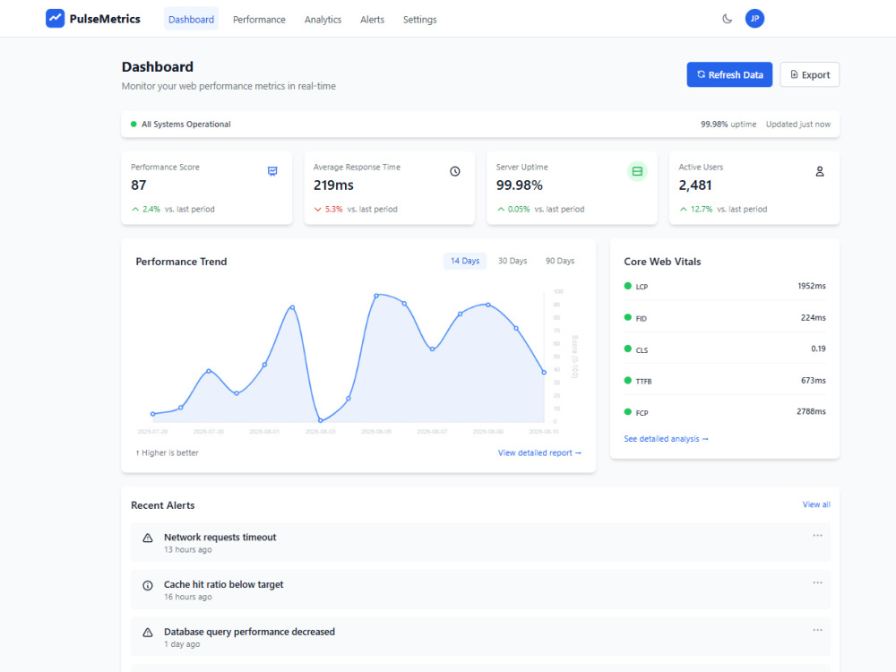This screenshot has width=896, height=672.
Task: Click the 1952ms LCP value
Action: coord(812,286)
